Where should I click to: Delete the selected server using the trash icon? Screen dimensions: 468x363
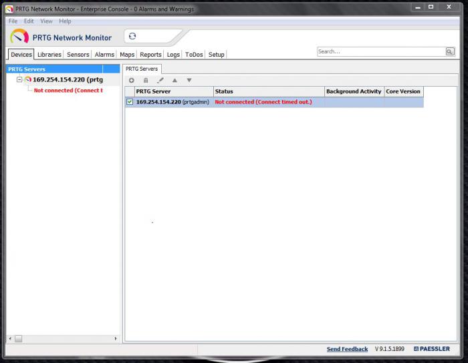146,80
